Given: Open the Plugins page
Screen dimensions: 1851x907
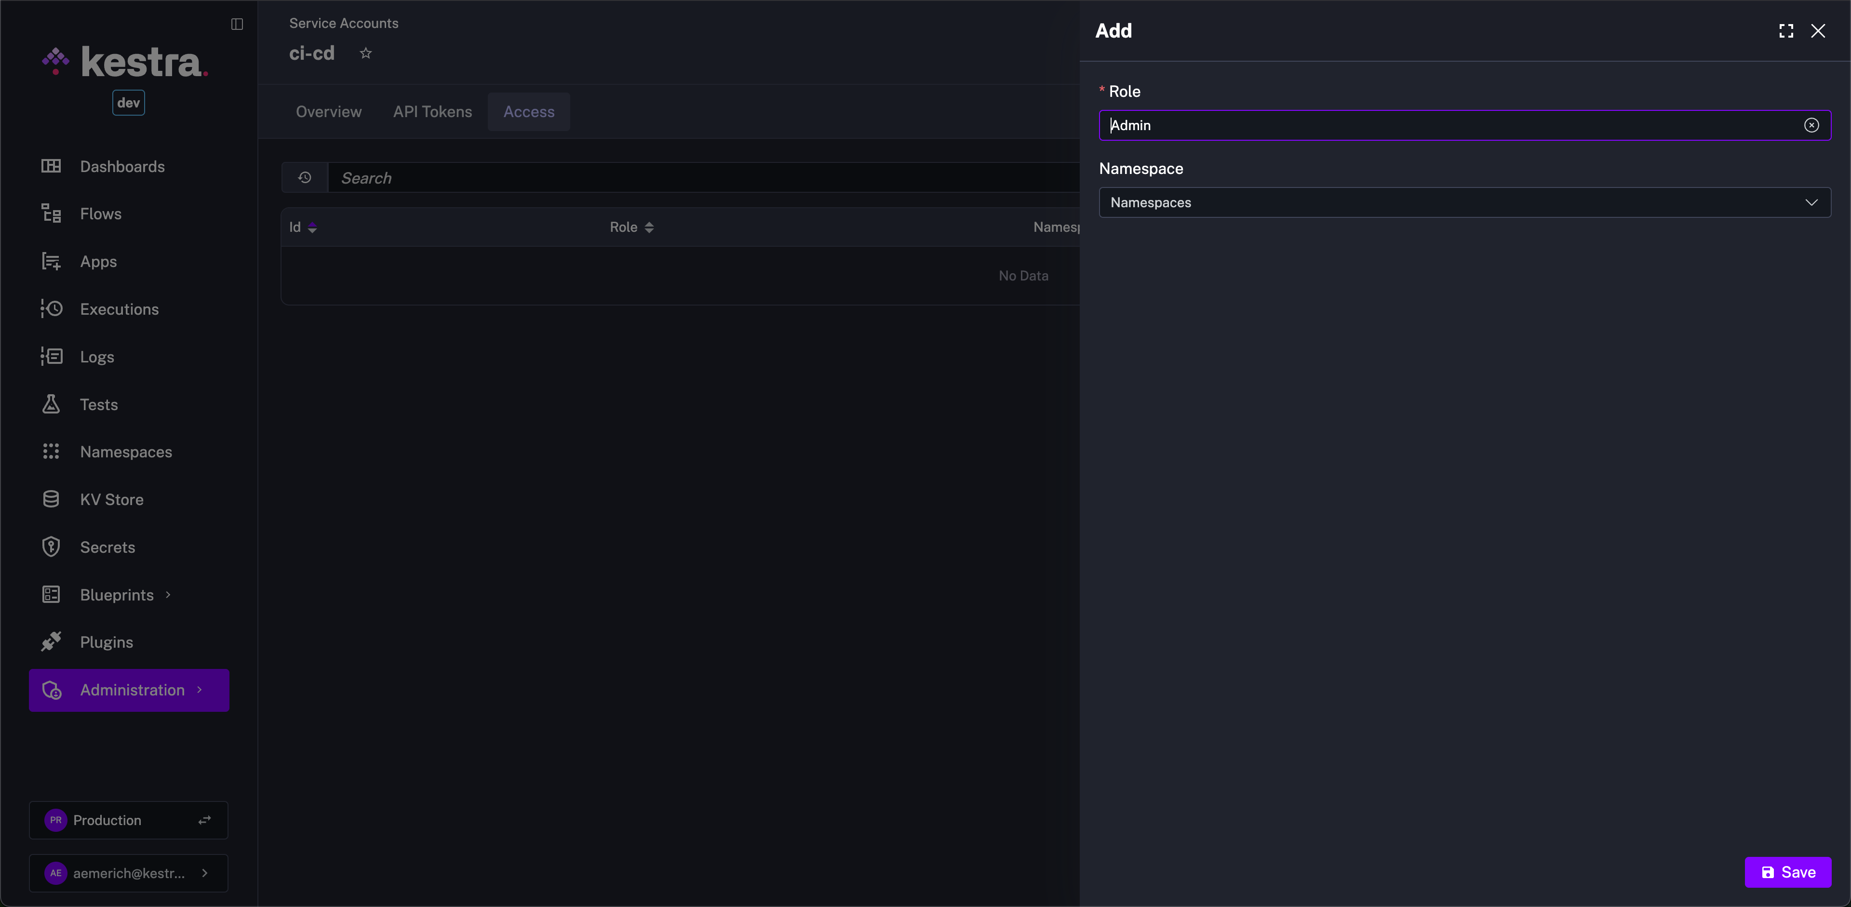Looking at the screenshot, I should click(106, 641).
